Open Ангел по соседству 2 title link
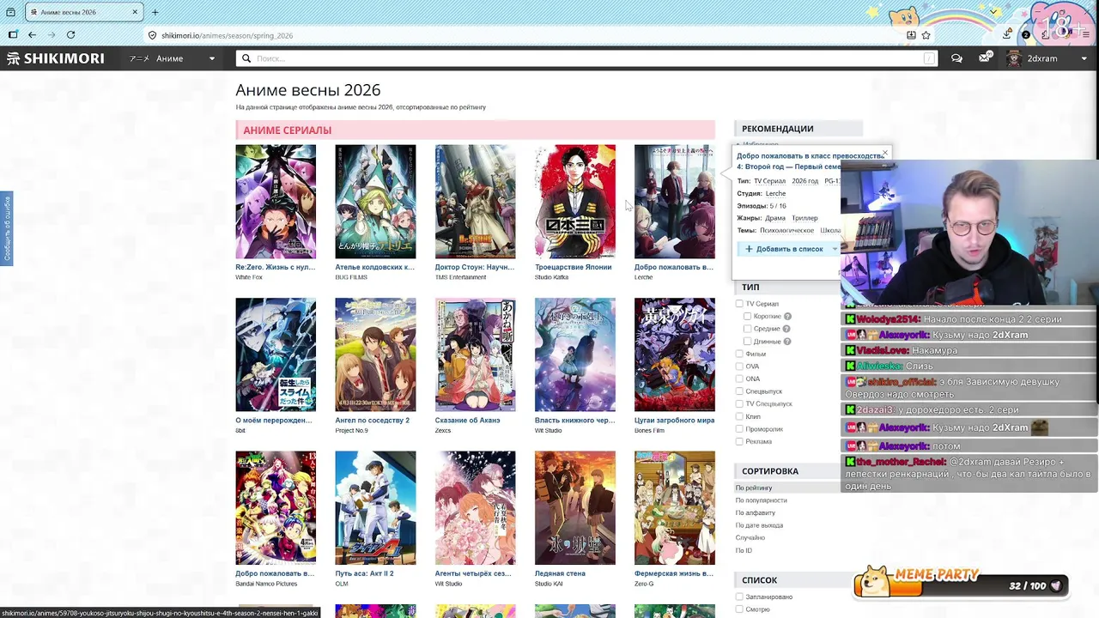Screen dimensions: 1099x618 tap(372, 421)
